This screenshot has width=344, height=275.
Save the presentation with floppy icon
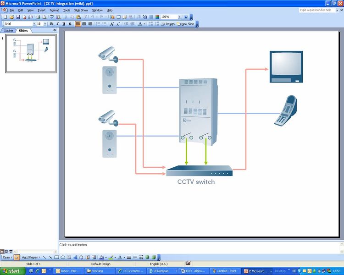click(x=18, y=17)
